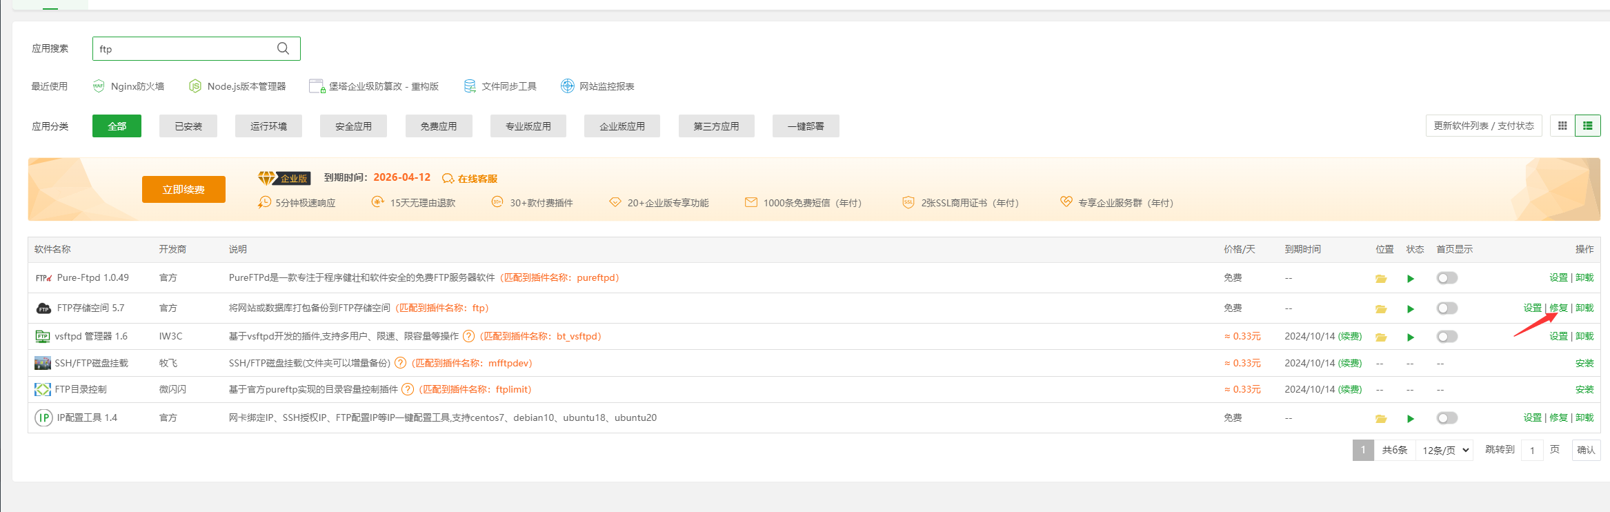The image size is (1610, 512).
Task: Click 续费 link in FTP目录控制 row
Action: click(x=1350, y=389)
